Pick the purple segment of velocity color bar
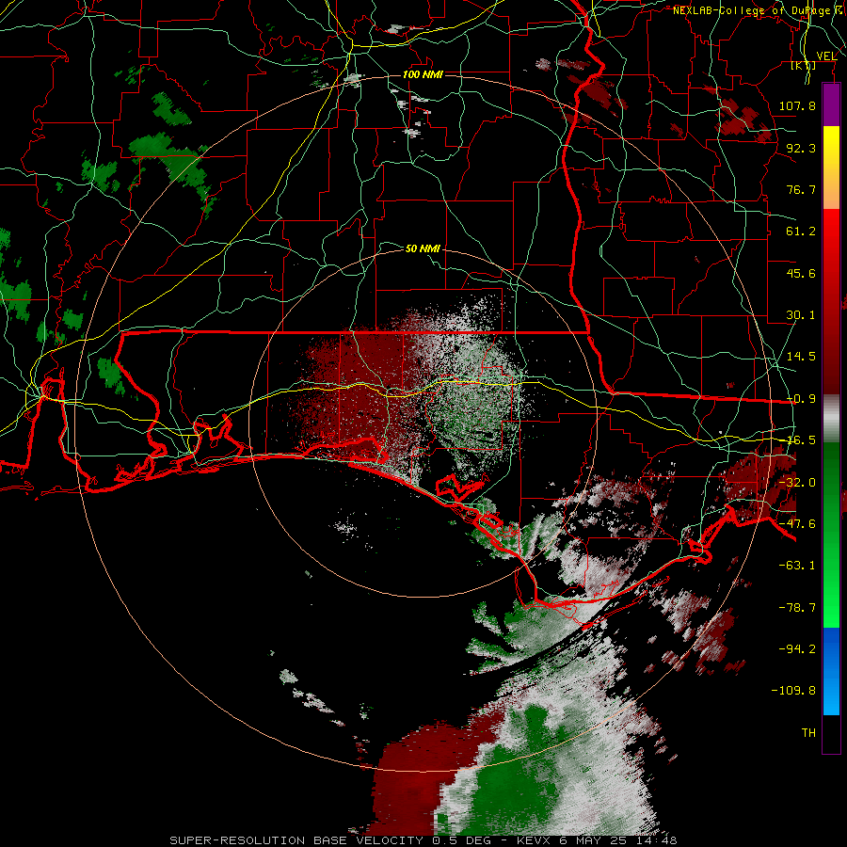Viewport: 847px width, 847px height. click(x=831, y=105)
